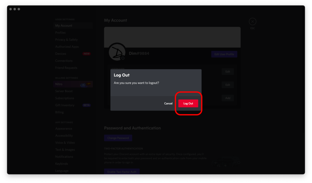Click the ESC close circle icon
The width and height of the screenshot is (312, 183).
253,22
